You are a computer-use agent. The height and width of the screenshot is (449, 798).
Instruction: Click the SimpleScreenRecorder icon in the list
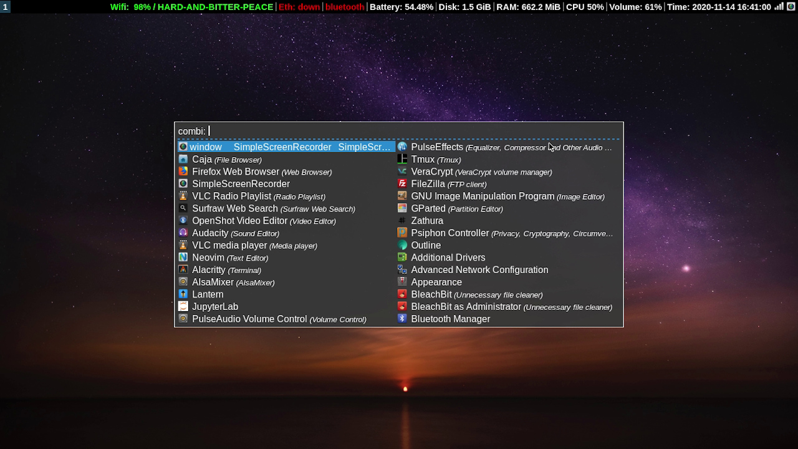tap(183, 183)
